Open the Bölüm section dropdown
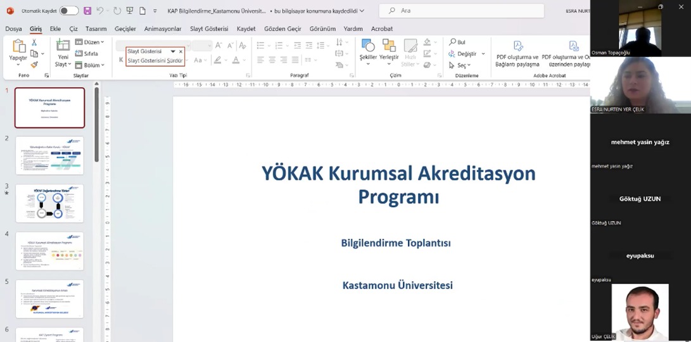 [89, 65]
